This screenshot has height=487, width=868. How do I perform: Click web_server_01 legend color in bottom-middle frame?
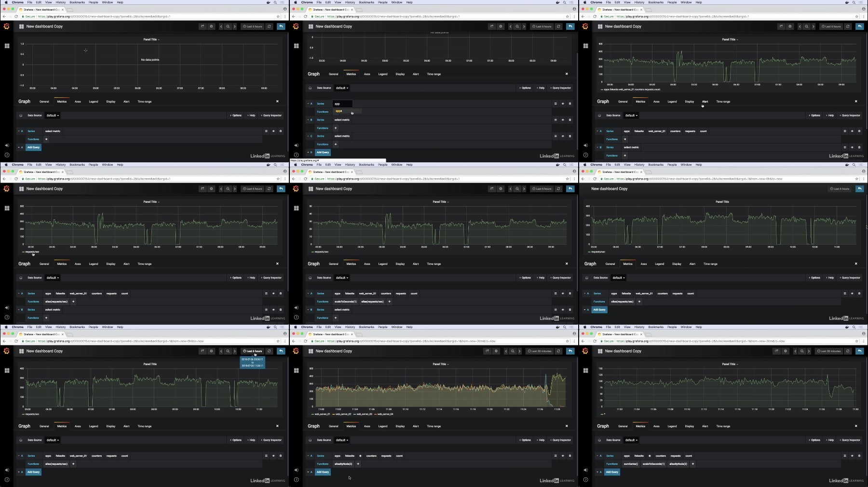coord(313,414)
